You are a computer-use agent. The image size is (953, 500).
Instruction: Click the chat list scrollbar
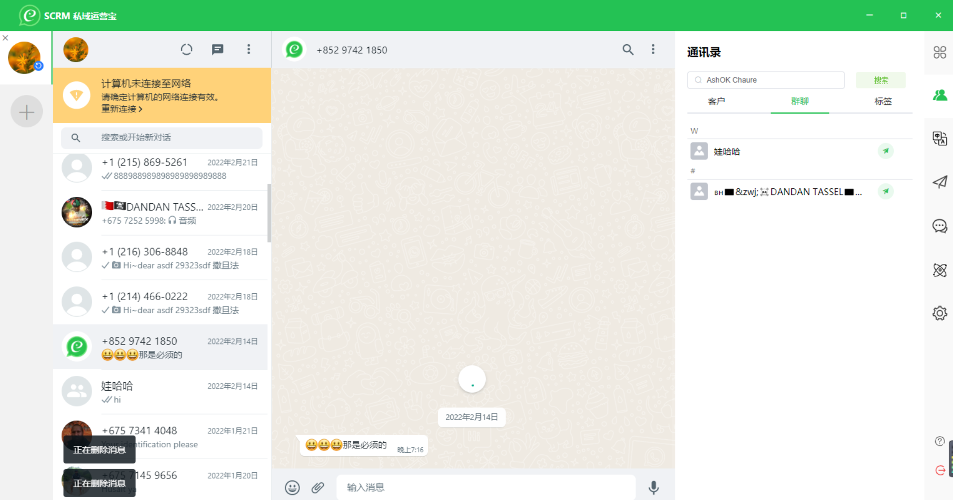tap(269, 213)
